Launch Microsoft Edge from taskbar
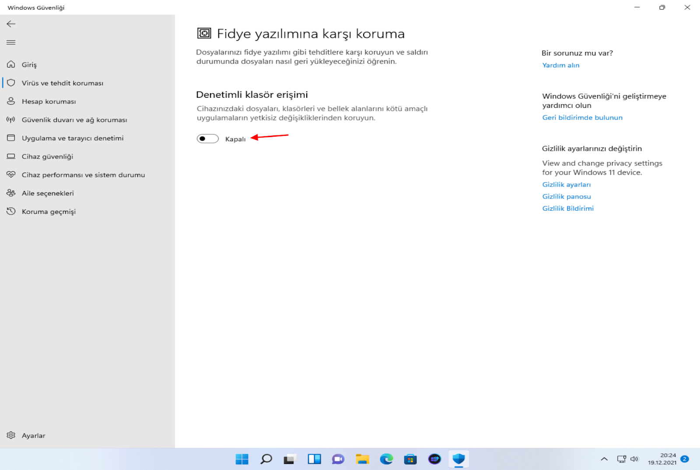700x470 pixels. (386, 459)
